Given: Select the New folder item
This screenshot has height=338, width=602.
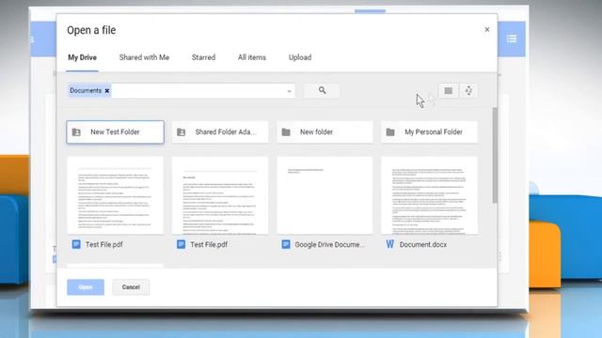Looking at the screenshot, I should point(325,132).
